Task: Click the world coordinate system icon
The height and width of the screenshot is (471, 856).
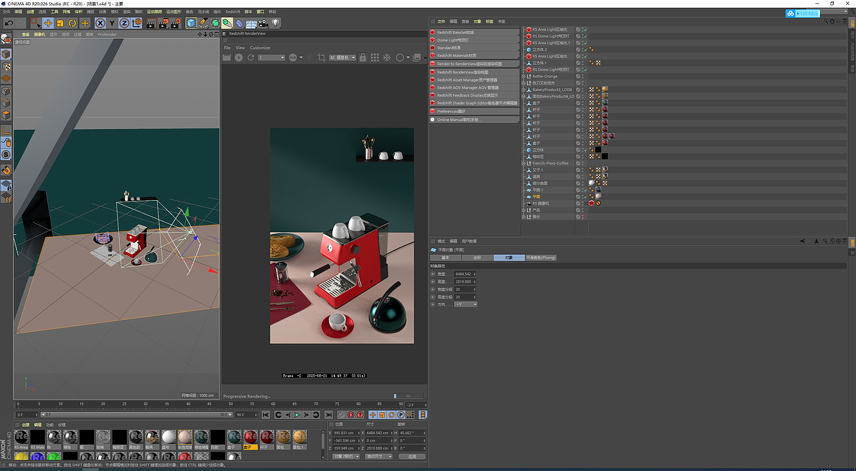Action: pos(136,23)
